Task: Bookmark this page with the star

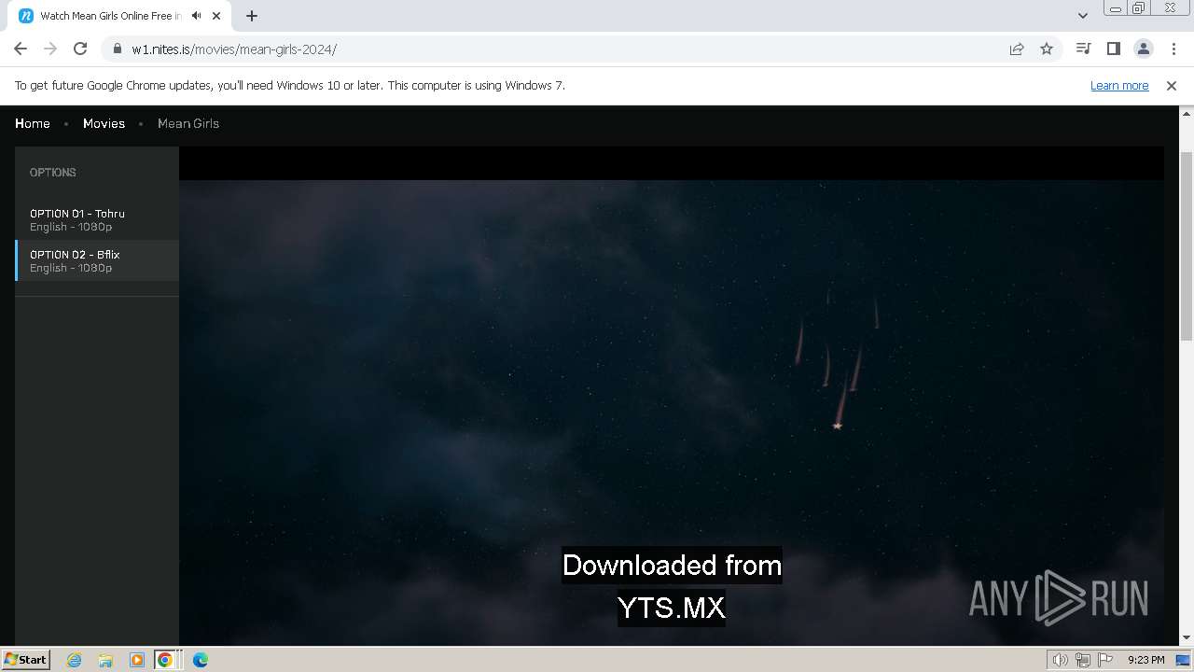Action: [x=1047, y=49]
